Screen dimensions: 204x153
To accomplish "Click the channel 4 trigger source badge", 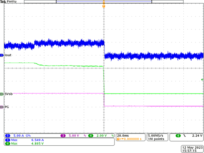I will tap(178, 136).
